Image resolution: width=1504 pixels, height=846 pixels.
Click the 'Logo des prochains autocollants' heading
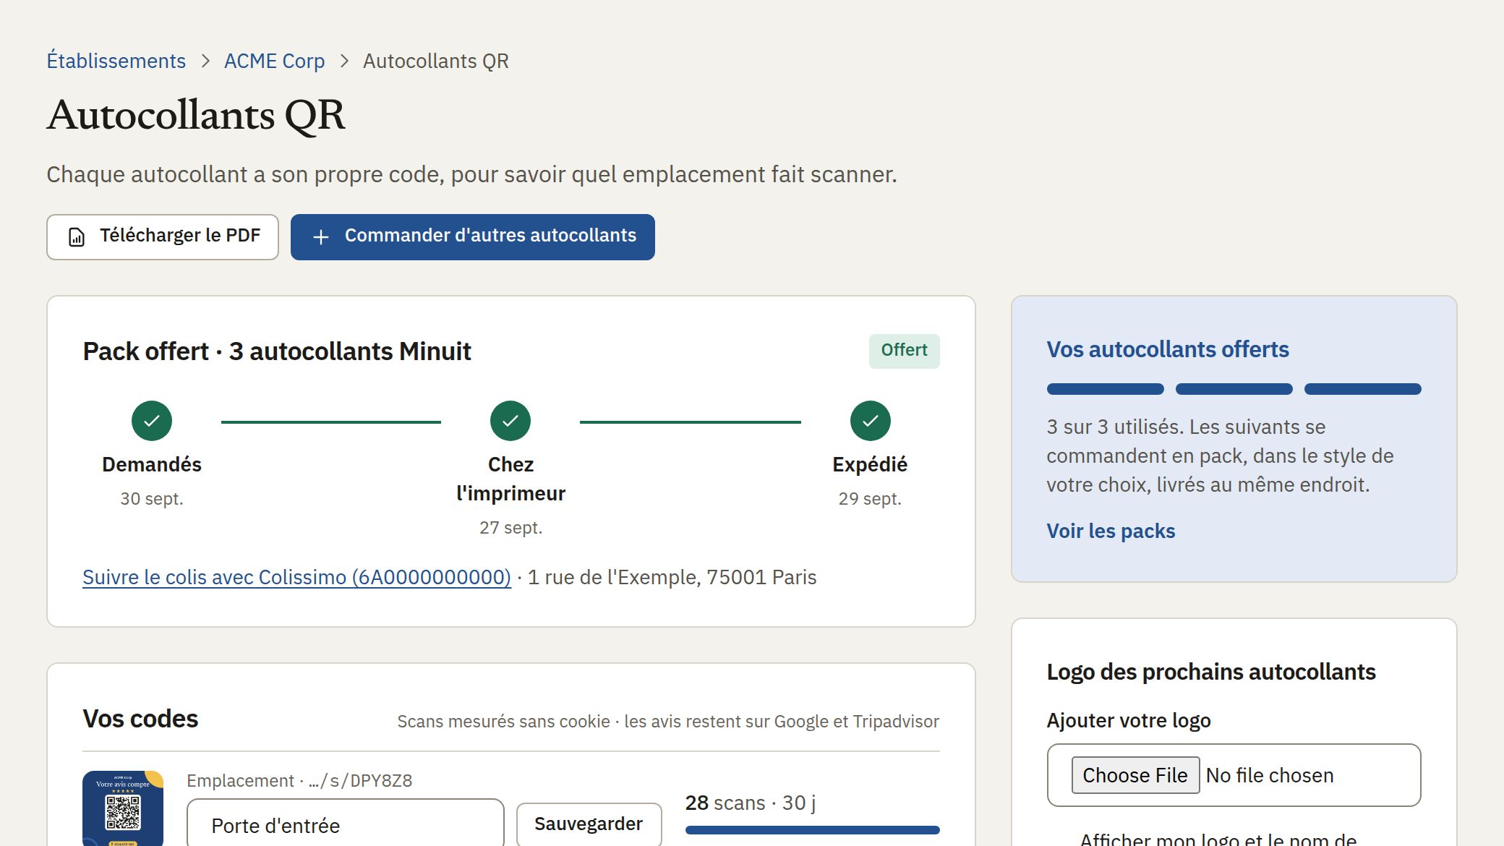pyautogui.click(x=1211, y=672)
